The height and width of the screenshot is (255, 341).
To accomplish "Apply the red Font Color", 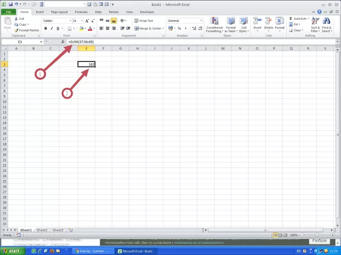I will [90, 29].
